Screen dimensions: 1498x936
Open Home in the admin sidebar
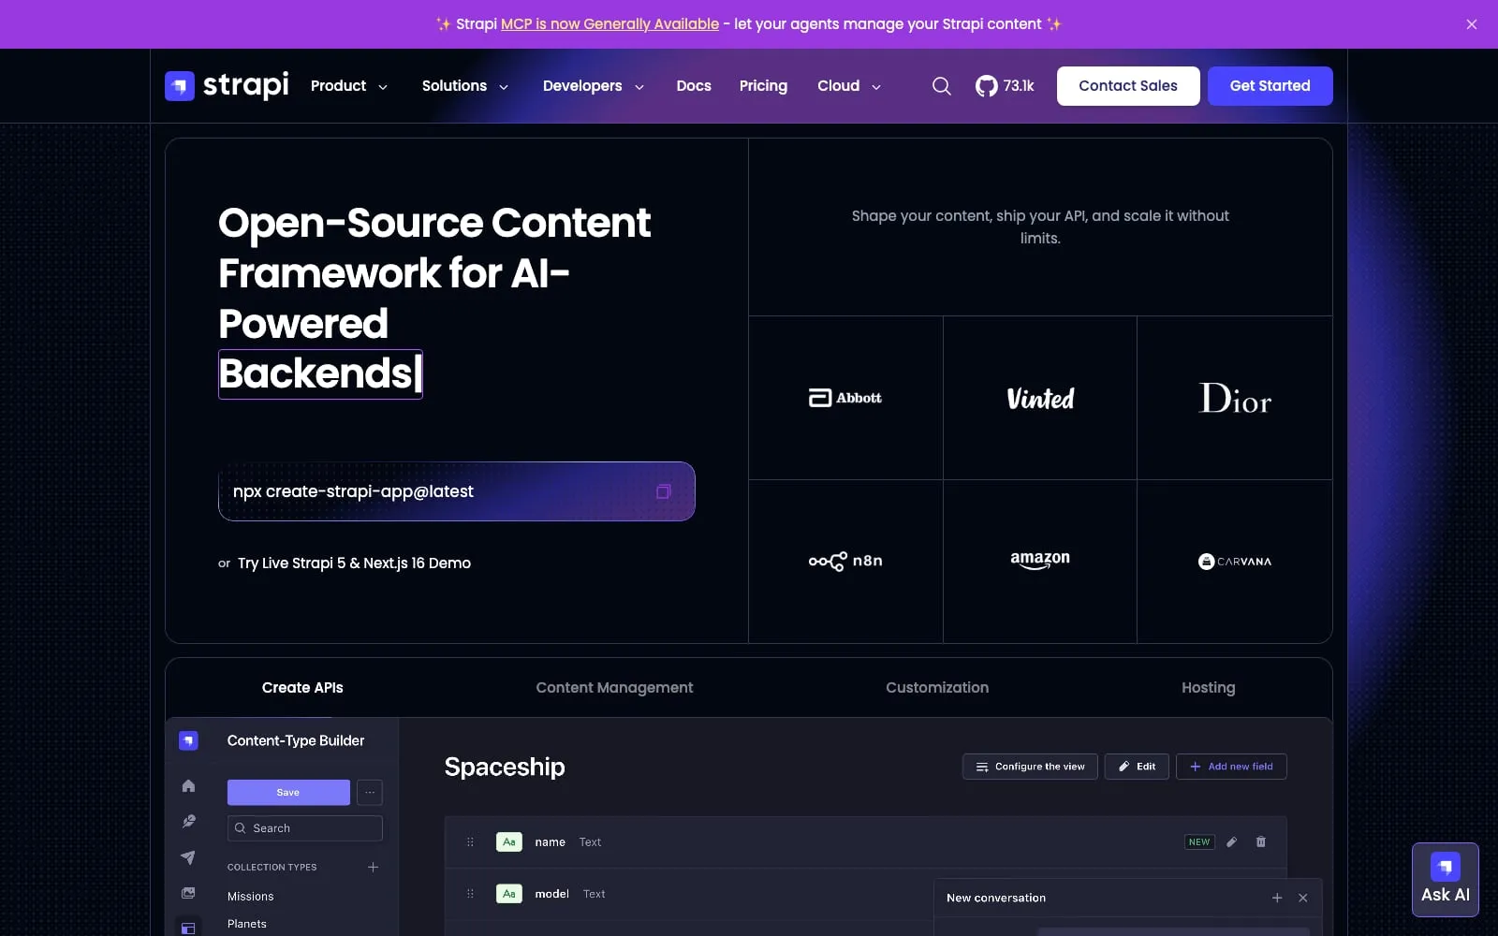pos(188,785)
